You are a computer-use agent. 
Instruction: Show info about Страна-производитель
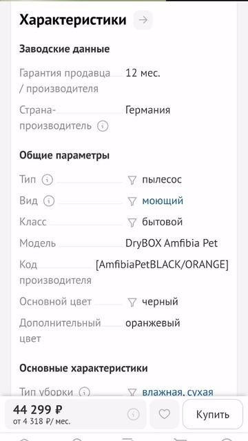pos(103,125)
